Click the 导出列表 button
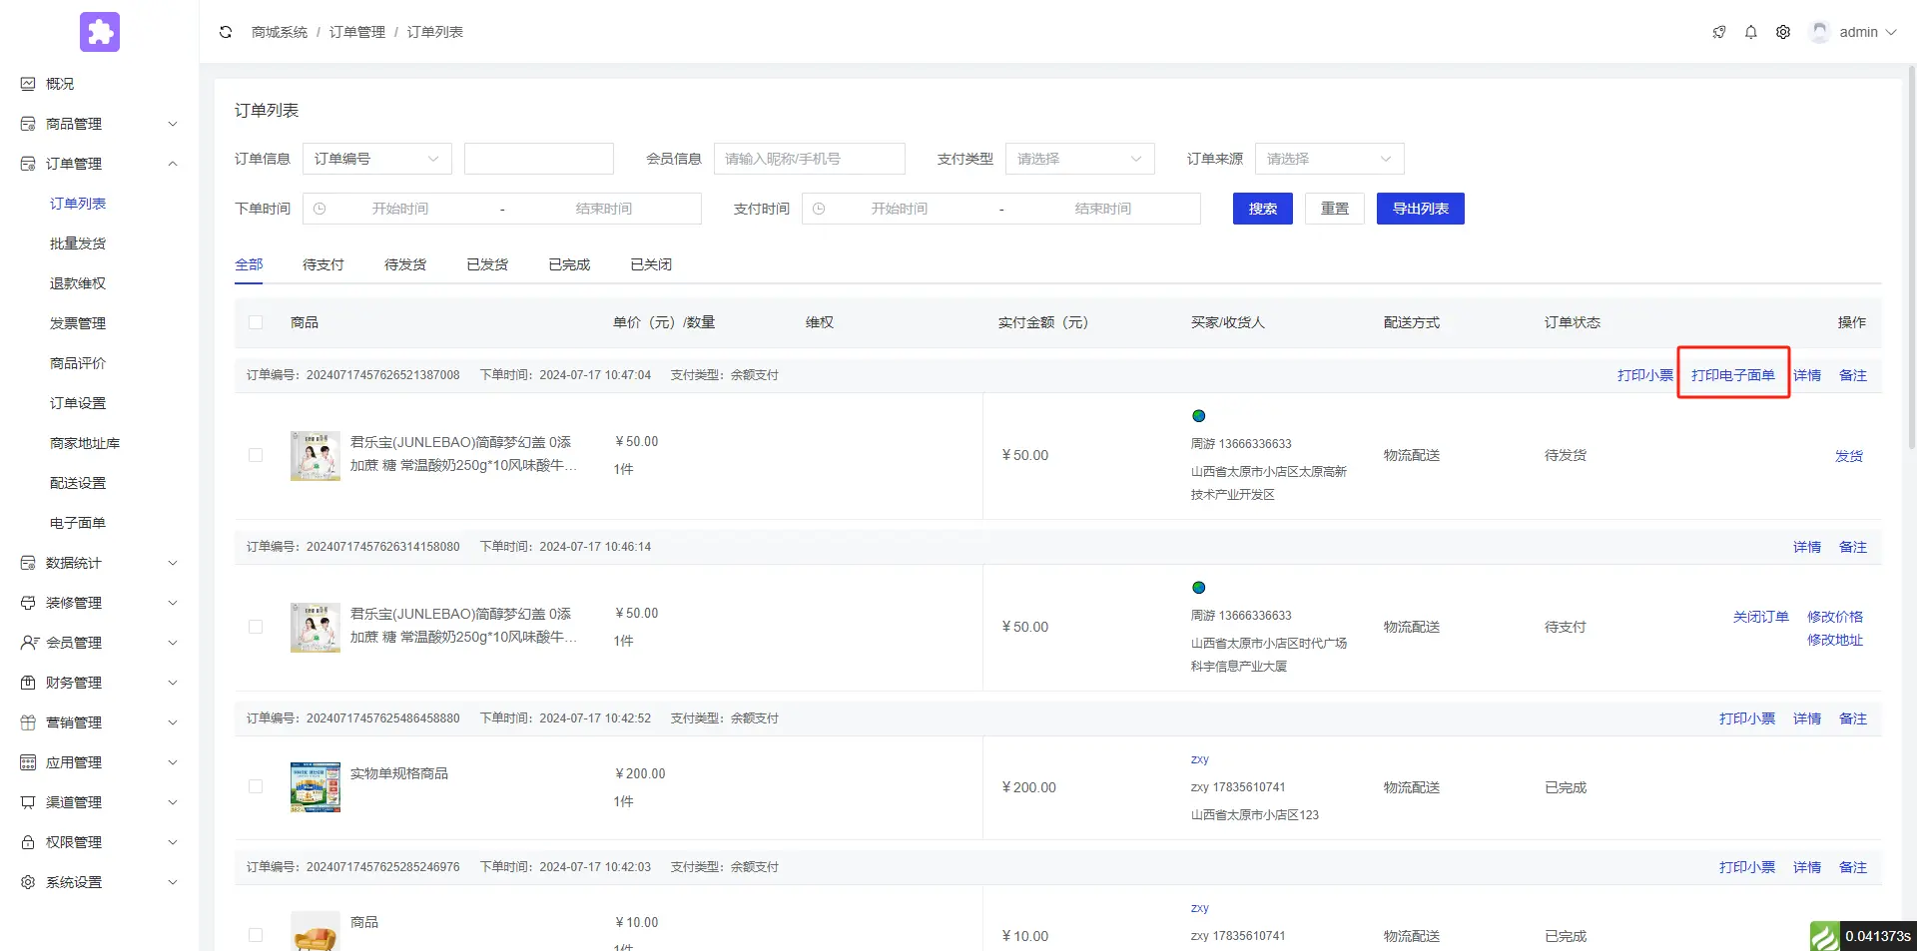The width and height of the screenshot is (1917, 951). click(1419, 209)
